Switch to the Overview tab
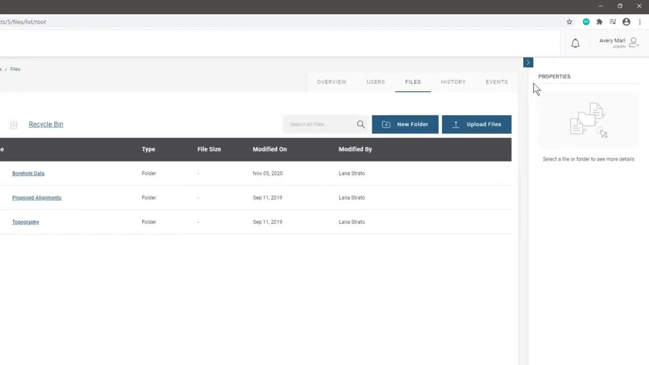Image resolution: width=649 pixels, height=365 pixels. (332, 82)
